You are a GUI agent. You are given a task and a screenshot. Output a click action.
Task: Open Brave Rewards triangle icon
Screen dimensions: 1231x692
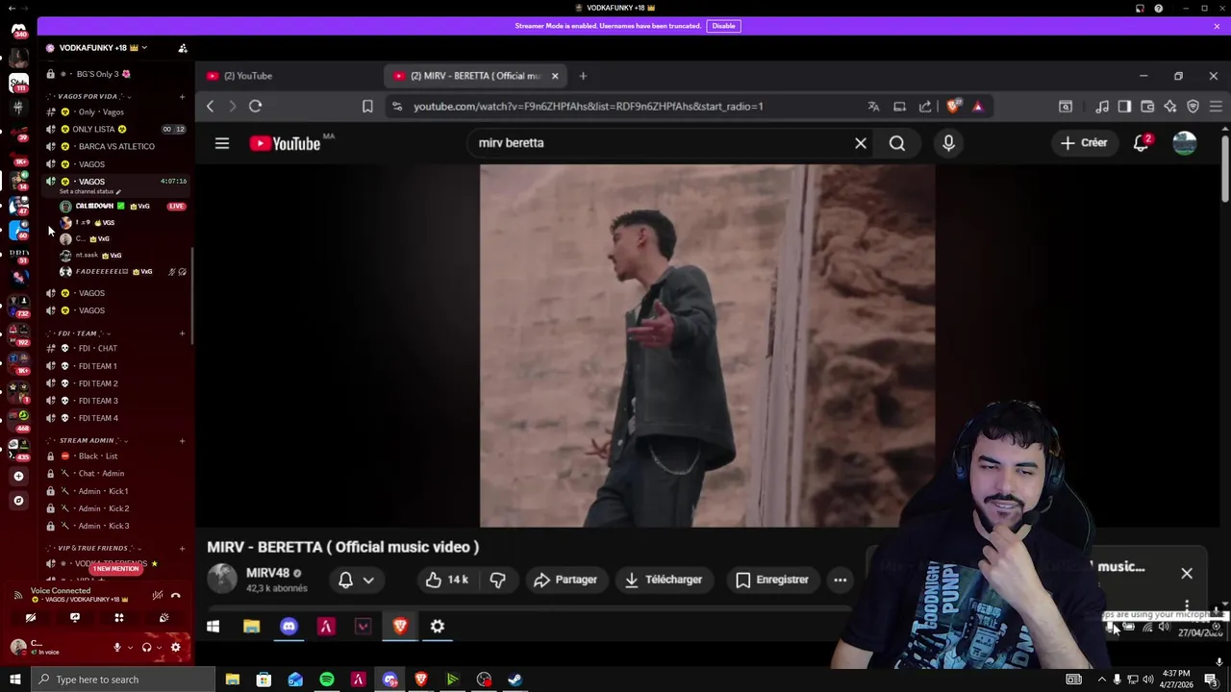pyautogui.click(x=978, y=106)
